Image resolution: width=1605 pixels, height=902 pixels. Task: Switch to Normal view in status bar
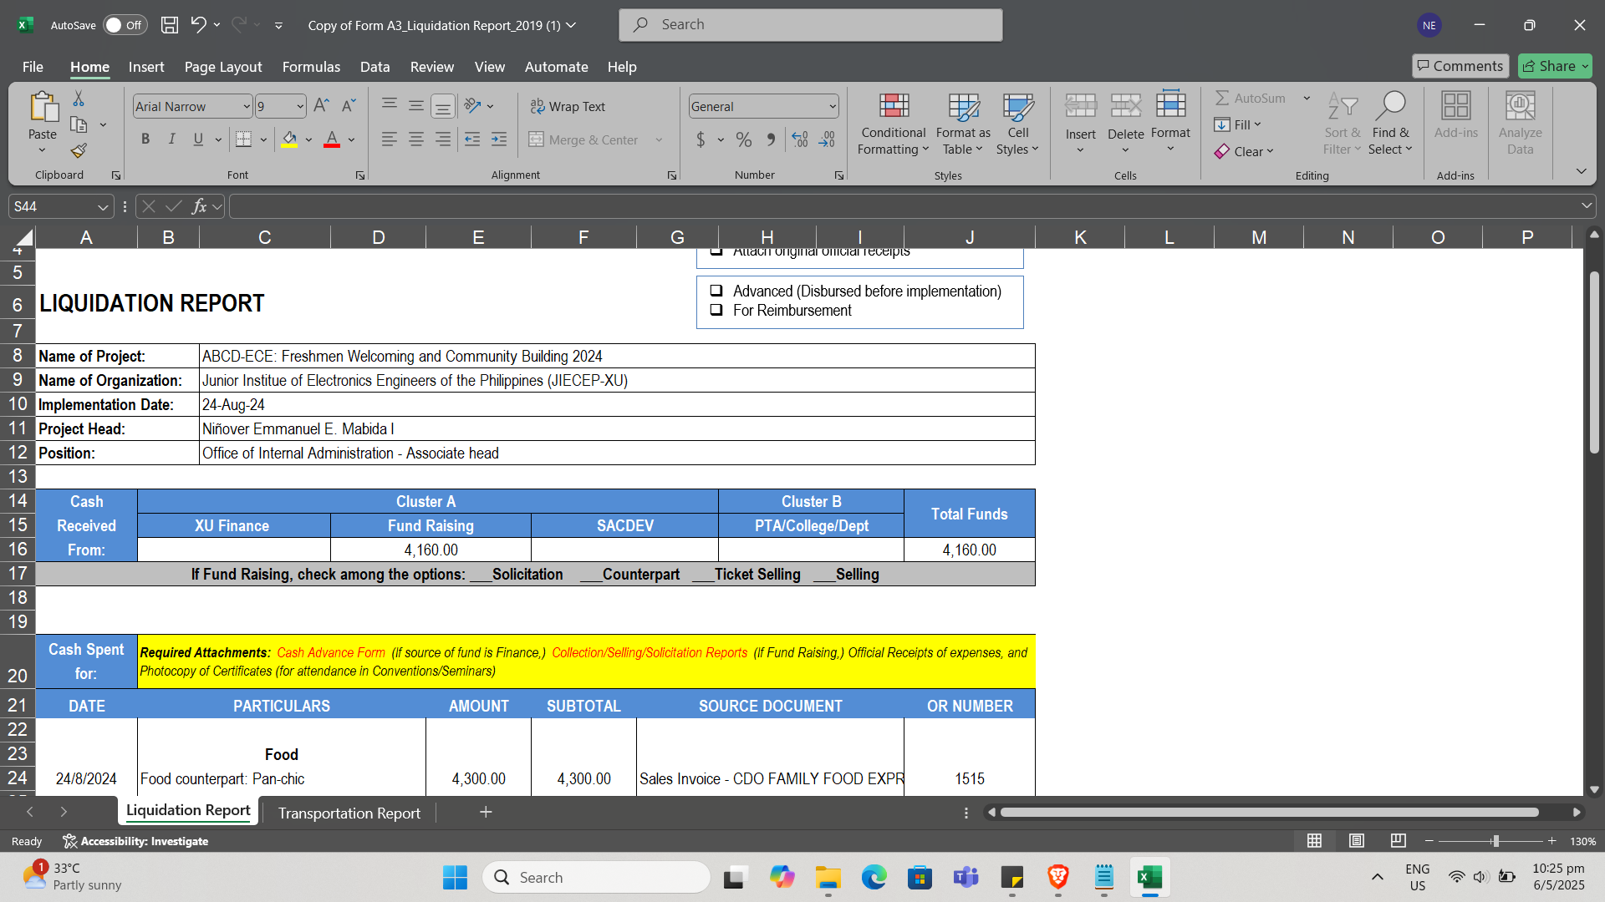1314,841
